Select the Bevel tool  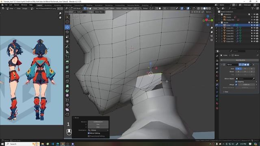(67, 72)
